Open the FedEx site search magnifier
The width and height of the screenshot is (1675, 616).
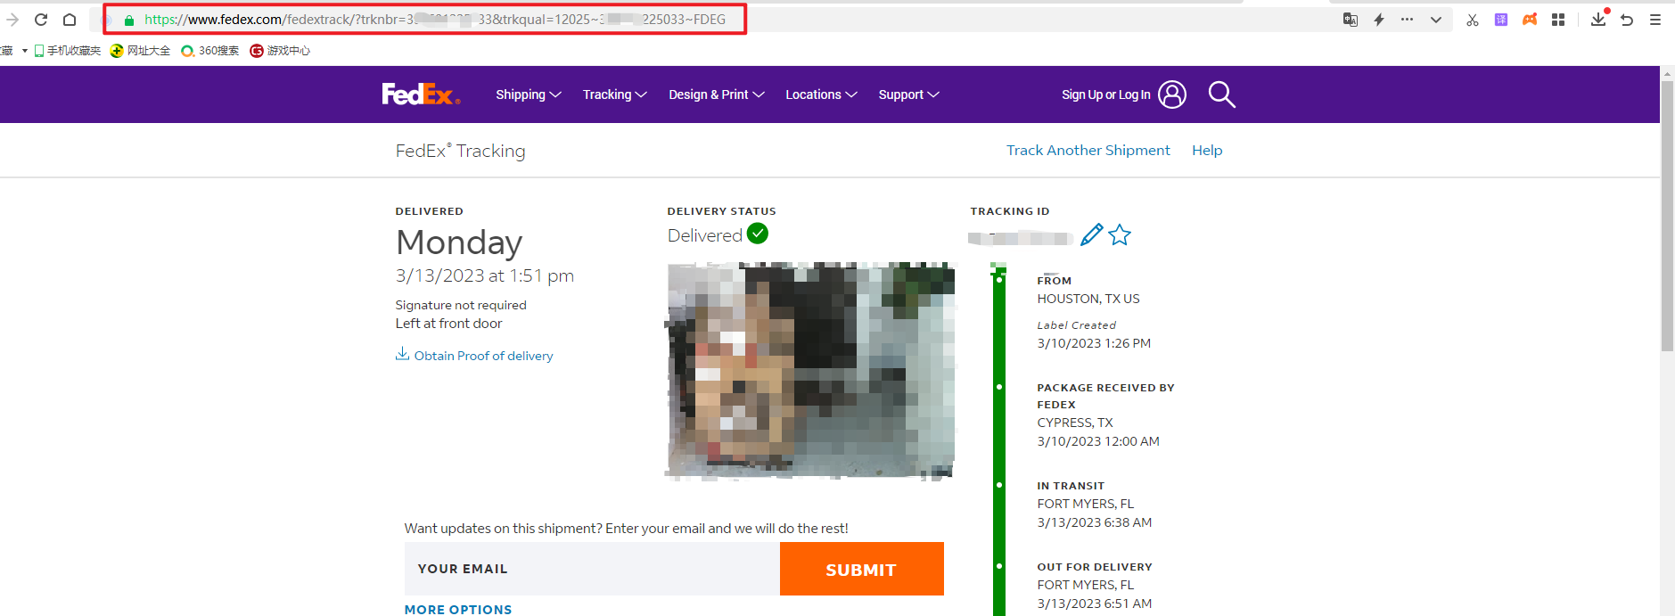coord(1221,94)
